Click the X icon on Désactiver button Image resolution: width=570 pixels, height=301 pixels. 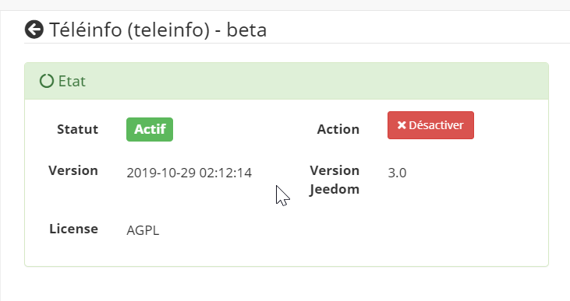[402, 125]
